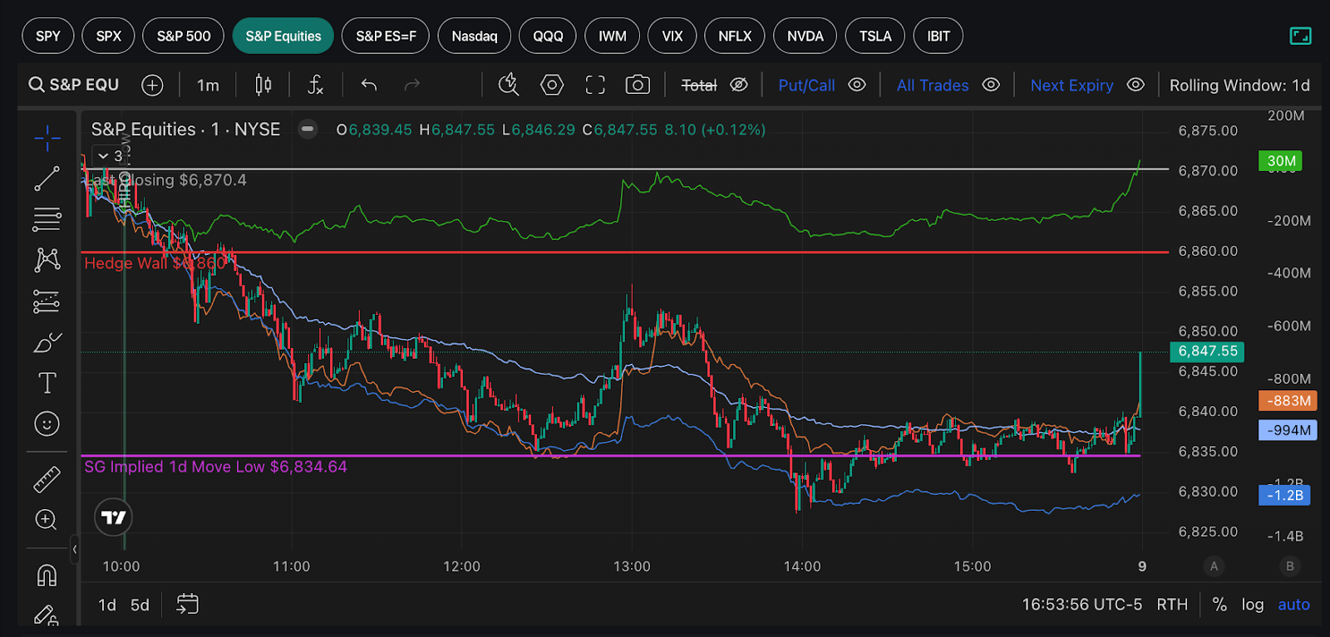Click the green 30M value label
This screenshot has height=637, width=1330.
pos(1281,161)
